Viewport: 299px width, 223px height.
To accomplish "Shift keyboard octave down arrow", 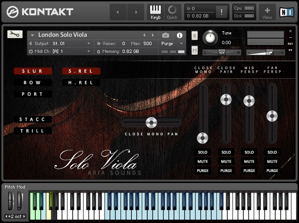I will click(6, 217).
